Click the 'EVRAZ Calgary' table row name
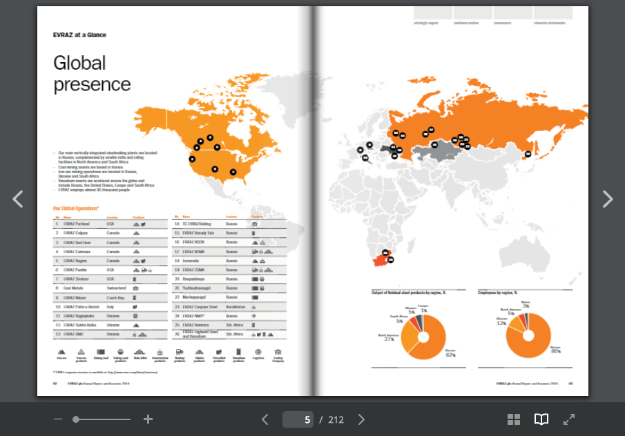625x436 pixels. [76, 233]
